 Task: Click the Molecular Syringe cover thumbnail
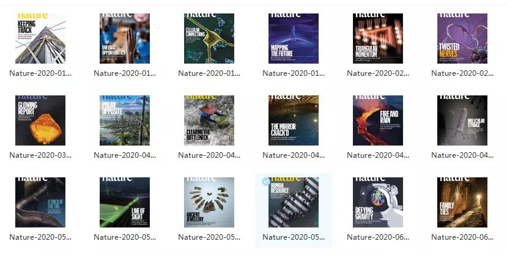pyautogui.click(x=462, y=120)
